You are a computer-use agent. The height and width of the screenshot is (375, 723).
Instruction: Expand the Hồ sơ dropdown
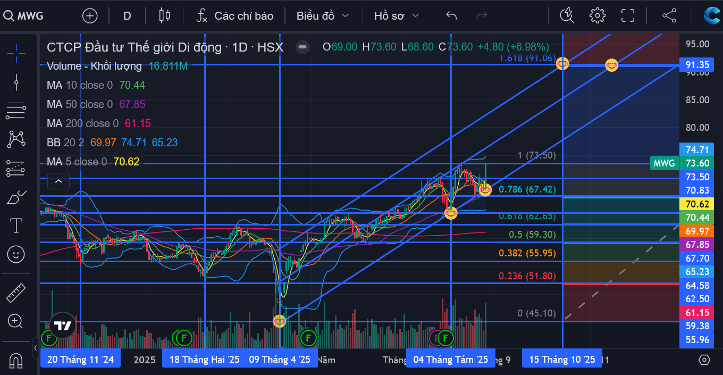(x=397, y=15)
